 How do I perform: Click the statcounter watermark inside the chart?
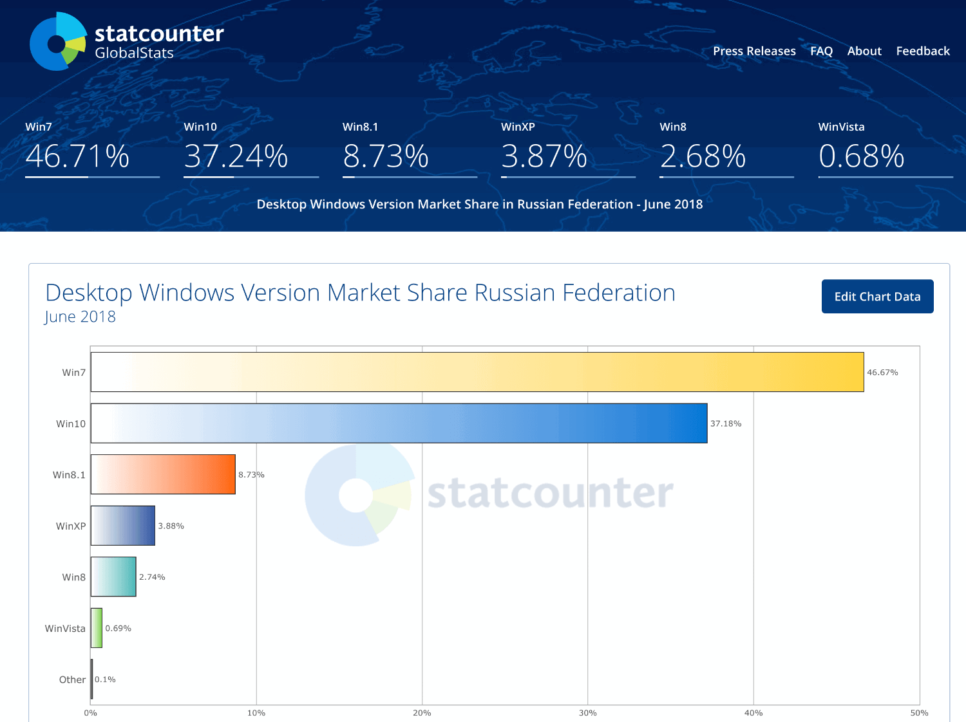pyautogui.click(x=551, y=494)
